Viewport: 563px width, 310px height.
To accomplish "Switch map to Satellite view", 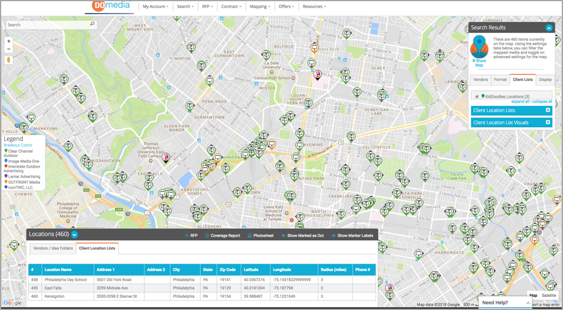I will click(x=549, y=295).
